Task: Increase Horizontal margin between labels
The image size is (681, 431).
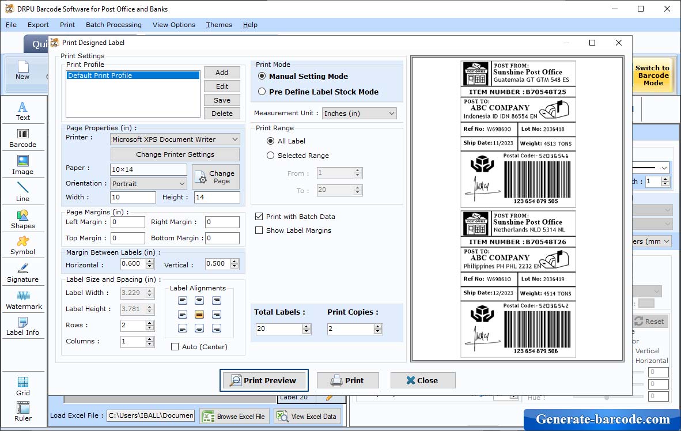Action: click(150, 261)
